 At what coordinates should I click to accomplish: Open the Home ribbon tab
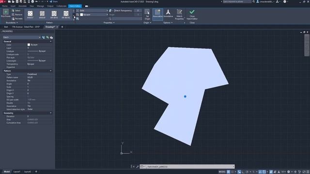click(4, 6)
